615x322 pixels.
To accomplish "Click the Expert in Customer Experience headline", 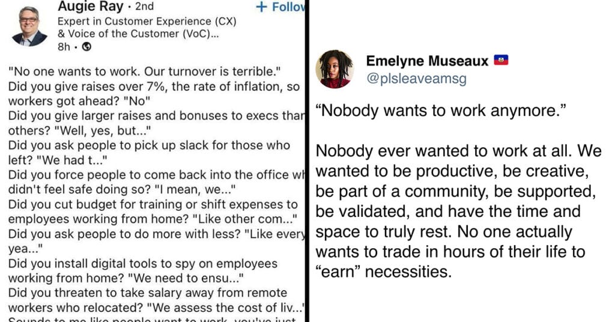I will tap(147, 21).
